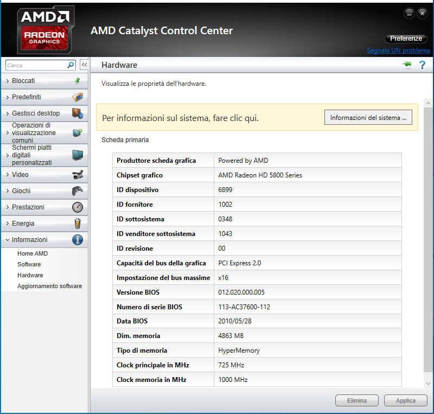The height and width of the screenshot is (414, 434).
Task: Click the Video camera icon
Action: point(78,175)
